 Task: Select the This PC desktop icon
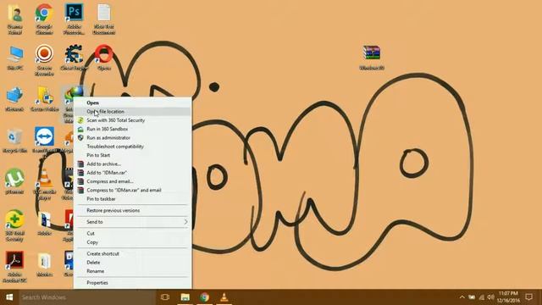click(15, 58)
